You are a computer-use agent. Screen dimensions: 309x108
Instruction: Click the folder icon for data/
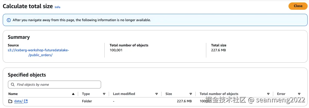pos(10,101)
